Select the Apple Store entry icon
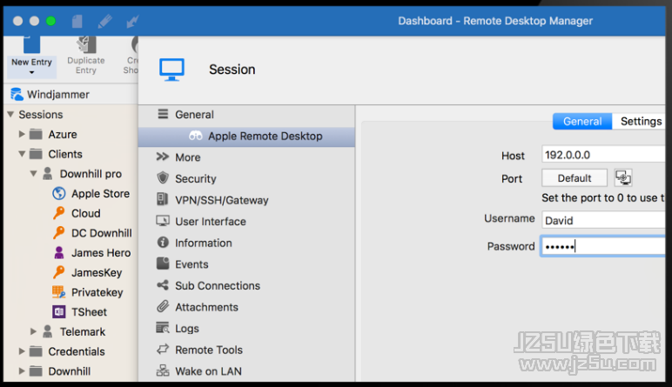 click(58, 193)
